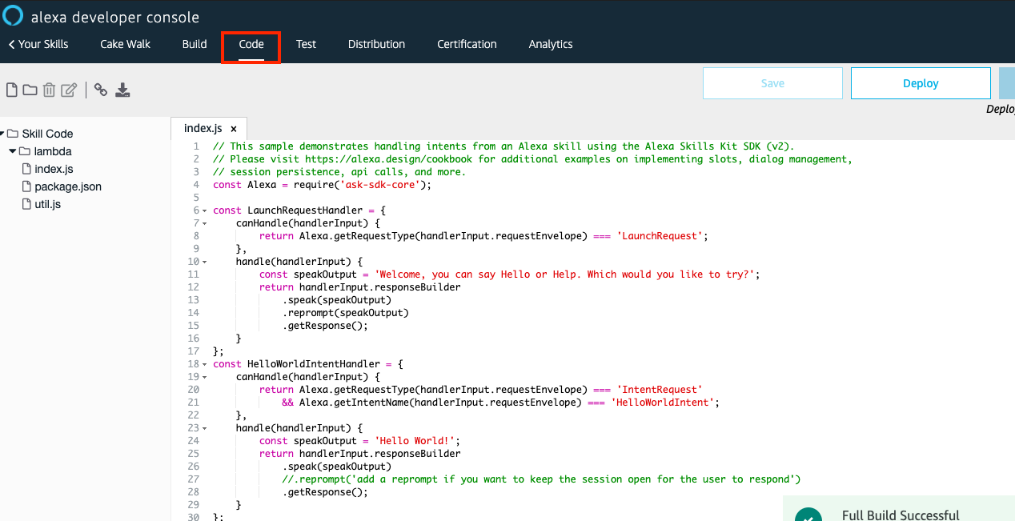Open the Analytics section
Viewport: 1015px width, 521px height.
point(551,44)
